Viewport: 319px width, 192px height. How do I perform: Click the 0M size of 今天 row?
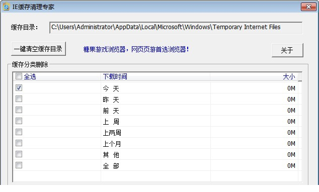pos(291,88)
